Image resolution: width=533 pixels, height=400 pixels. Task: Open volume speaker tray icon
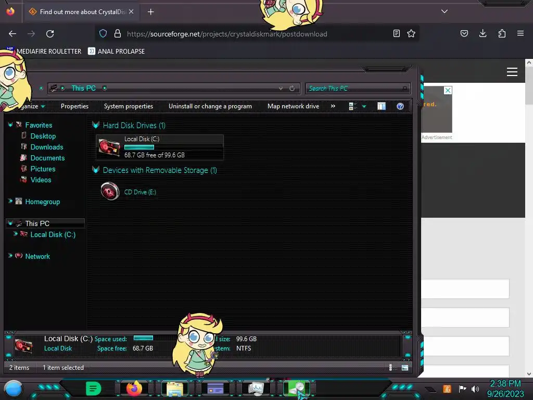coord(475,389)
